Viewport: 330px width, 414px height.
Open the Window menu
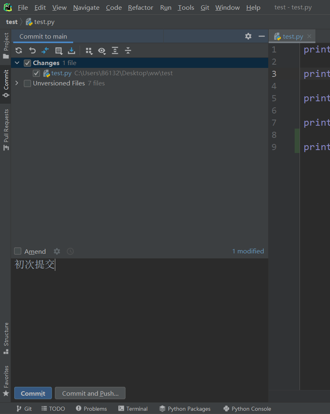(x=228, y=8)
